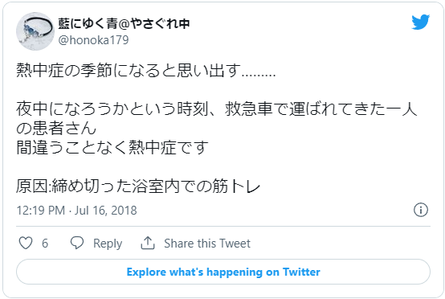
Task: Click the Jul 16, 2018 date
Action: pyautogui.click(x=105, y=211)
